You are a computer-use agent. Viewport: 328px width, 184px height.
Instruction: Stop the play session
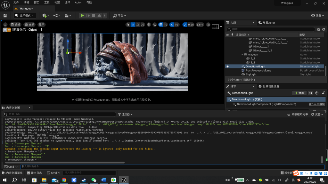[94, 15]
